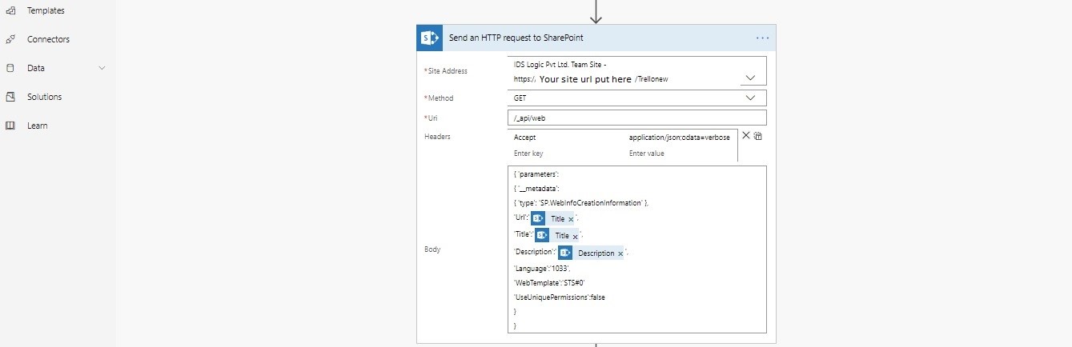Go to Connectors in left navigation
Image resolution: width=1072 pixels, height=347 pixels.
coord(48,39)
